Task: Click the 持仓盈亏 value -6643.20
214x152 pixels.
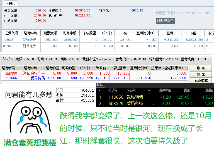Action: click(136, 10)
